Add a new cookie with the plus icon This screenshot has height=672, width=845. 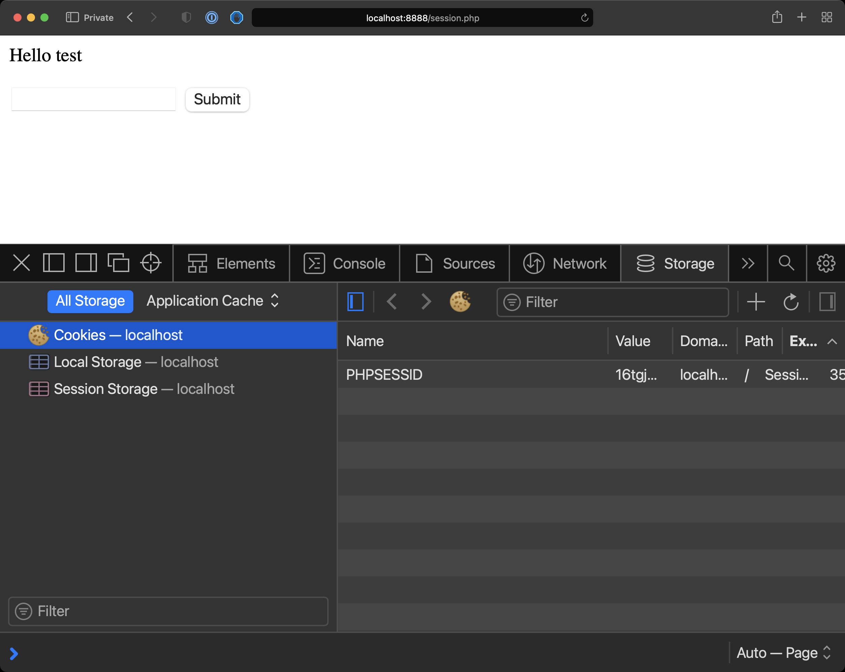coord(756,302)
